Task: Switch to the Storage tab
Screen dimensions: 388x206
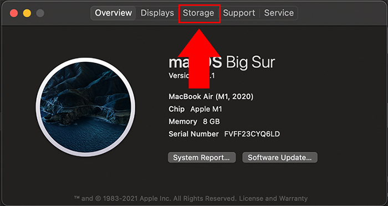Action: pyautogui.click(x=198, y=13)
